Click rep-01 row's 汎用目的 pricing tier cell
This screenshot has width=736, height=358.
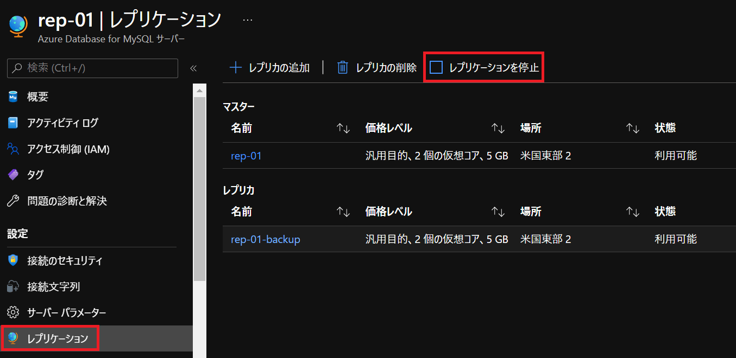coord(437,156)
